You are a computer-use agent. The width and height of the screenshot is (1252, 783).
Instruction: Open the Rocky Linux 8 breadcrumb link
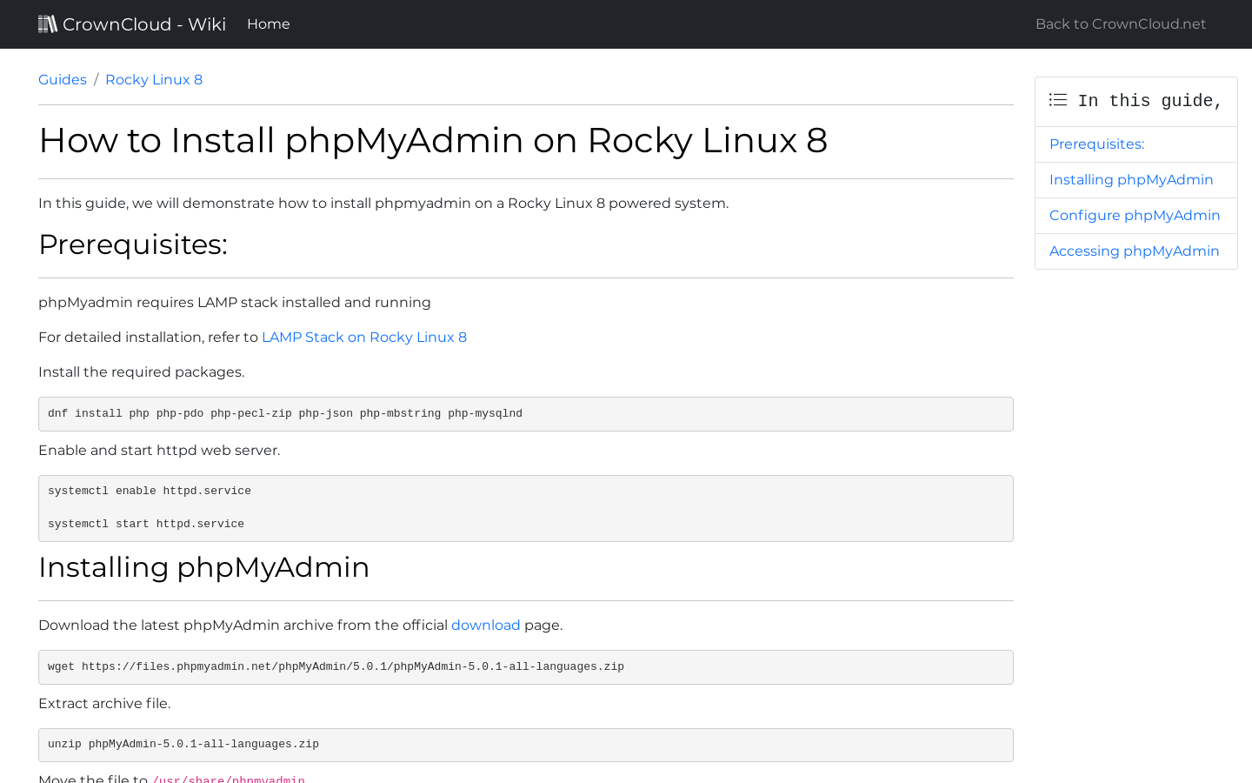tap(153, 79)
